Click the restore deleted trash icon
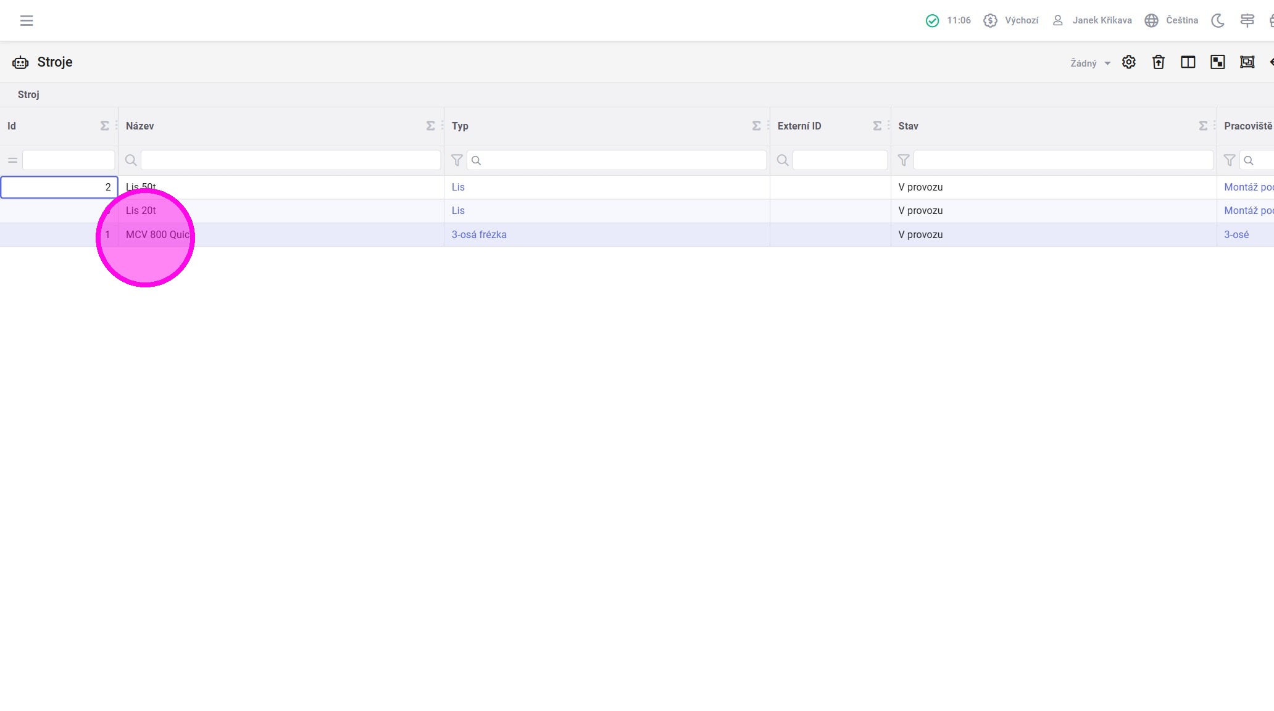The height and width of the screenshot is (711, 1274). (1158, 62)
